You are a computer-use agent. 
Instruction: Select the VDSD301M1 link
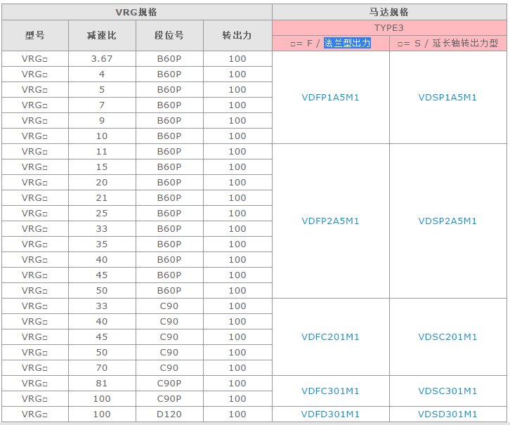tap(447, 414)
